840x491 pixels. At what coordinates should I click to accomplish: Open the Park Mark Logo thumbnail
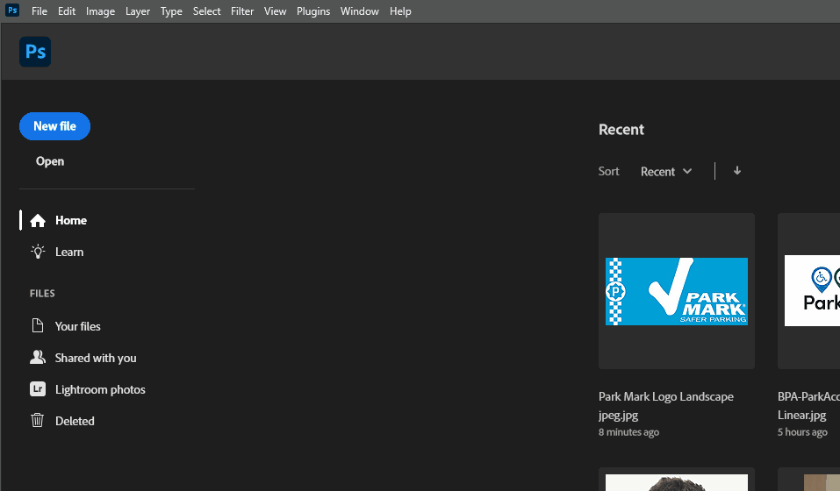[677, 291]
